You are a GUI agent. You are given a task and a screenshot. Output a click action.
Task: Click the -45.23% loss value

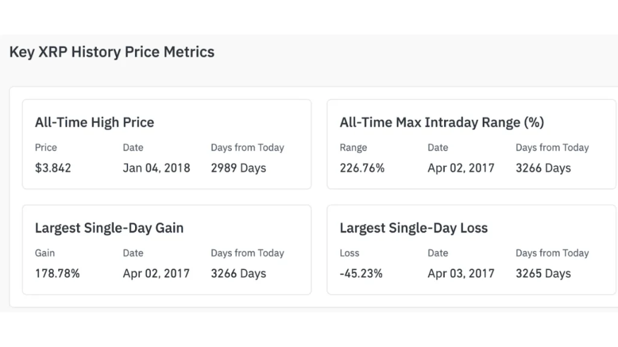361,274
